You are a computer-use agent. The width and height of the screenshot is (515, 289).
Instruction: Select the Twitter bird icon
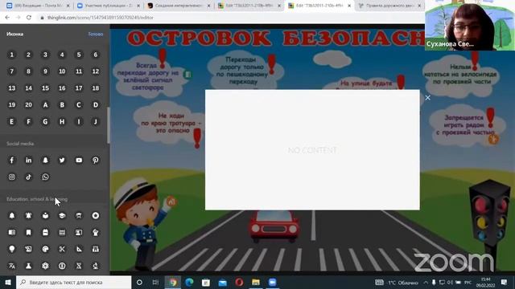62,161
